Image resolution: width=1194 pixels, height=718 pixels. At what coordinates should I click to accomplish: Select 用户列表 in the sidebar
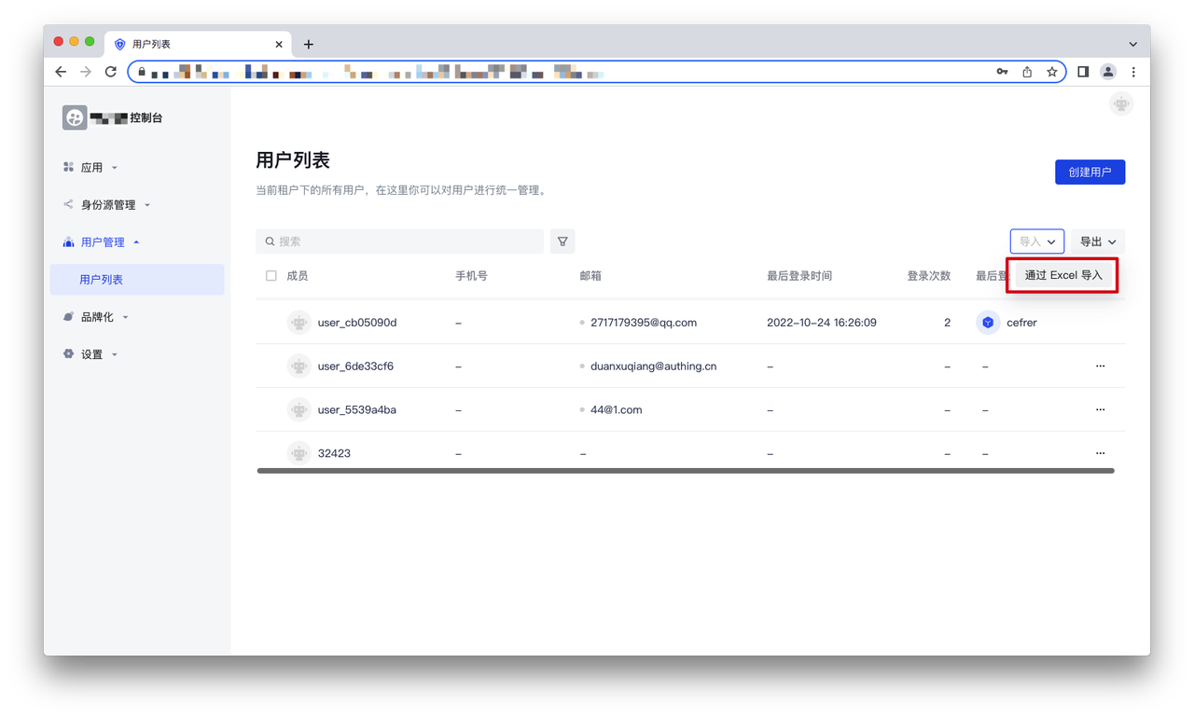pos(102,280)
